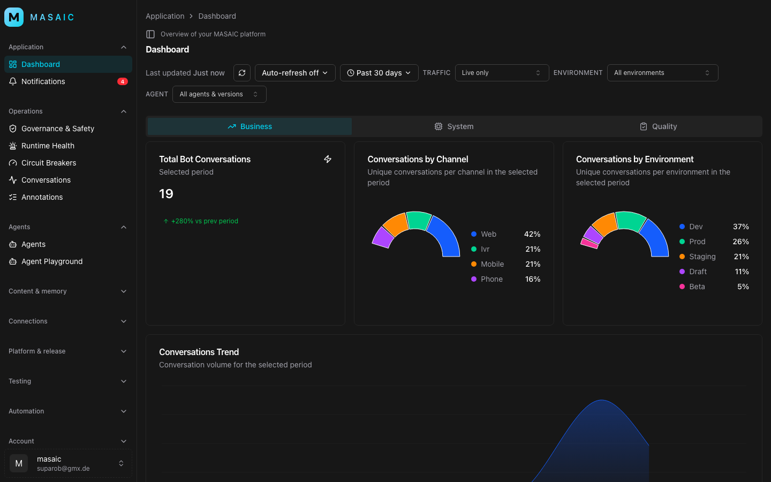The height and width of the screenshot is (482, 771).
Task: Open Annotations page
Action: click(x=68, y=197)
